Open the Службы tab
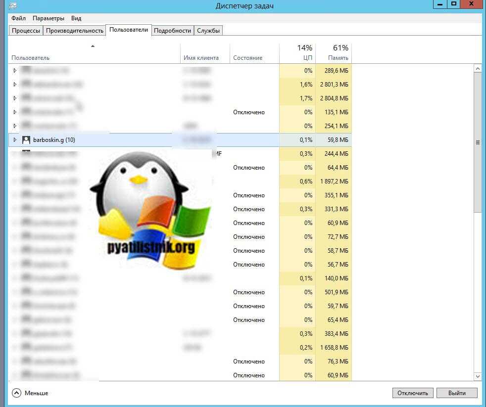 pyautogui.click(x=208, y=31)
